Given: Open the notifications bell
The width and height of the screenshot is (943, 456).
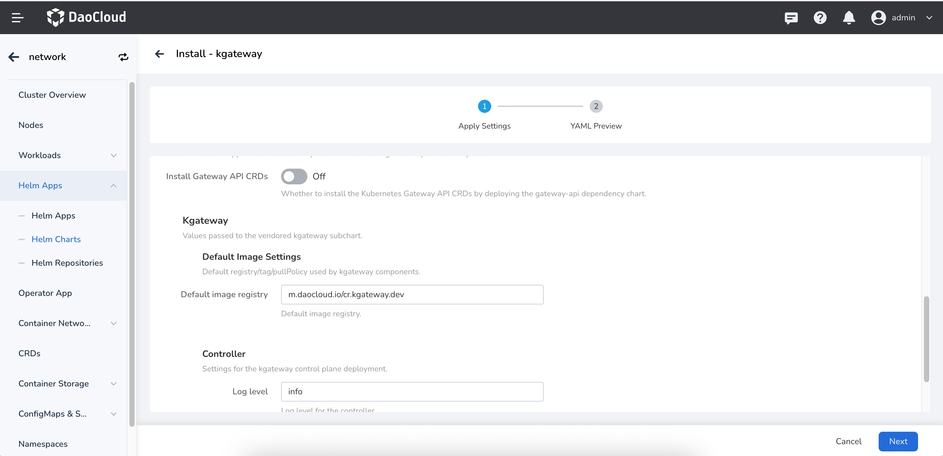Looking at the screenshot, I should click(x=848, y=18).
